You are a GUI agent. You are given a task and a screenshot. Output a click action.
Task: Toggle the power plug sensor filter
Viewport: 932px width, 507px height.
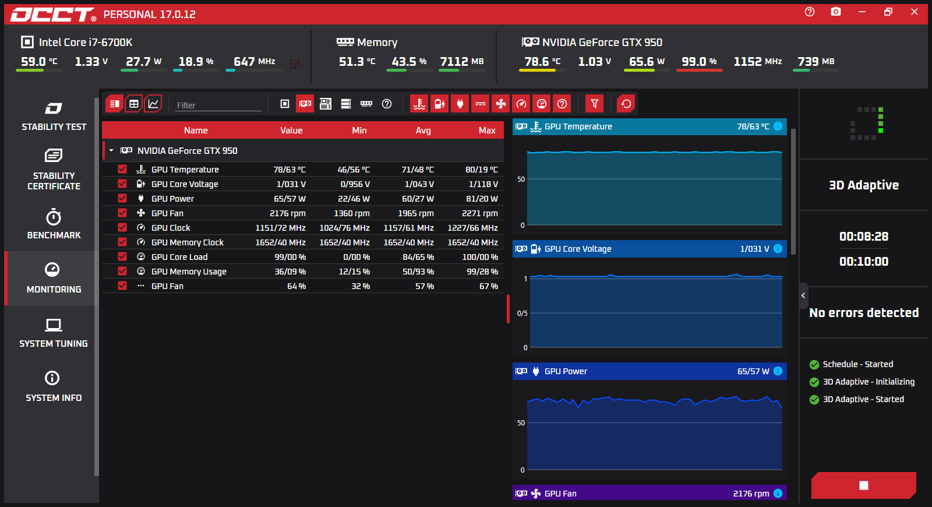[460, 104]
